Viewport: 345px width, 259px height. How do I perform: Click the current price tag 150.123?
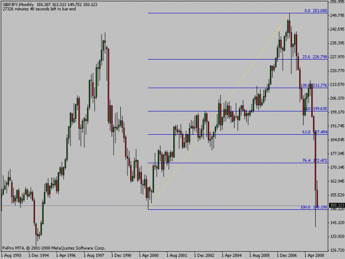tap(337, 205)
